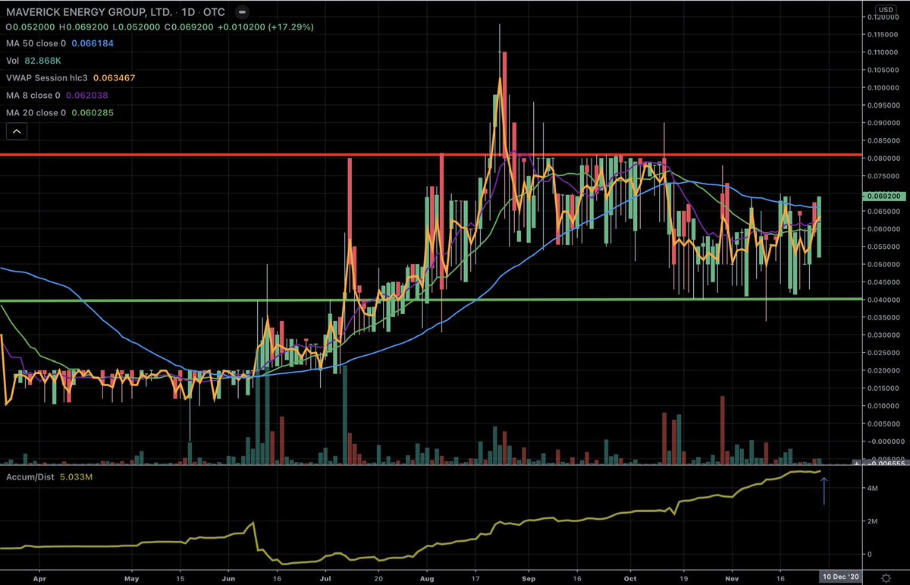Click the 0.040000 price axis label
This screenshot has width=910, height=585.
coord(883,300)
